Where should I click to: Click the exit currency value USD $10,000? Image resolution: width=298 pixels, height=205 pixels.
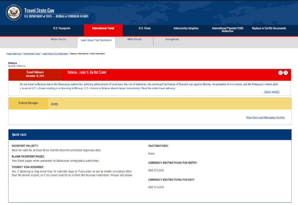(156, 188)
